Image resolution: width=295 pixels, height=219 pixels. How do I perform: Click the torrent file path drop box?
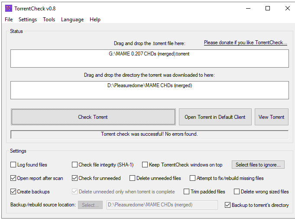(x=149, y=59)
